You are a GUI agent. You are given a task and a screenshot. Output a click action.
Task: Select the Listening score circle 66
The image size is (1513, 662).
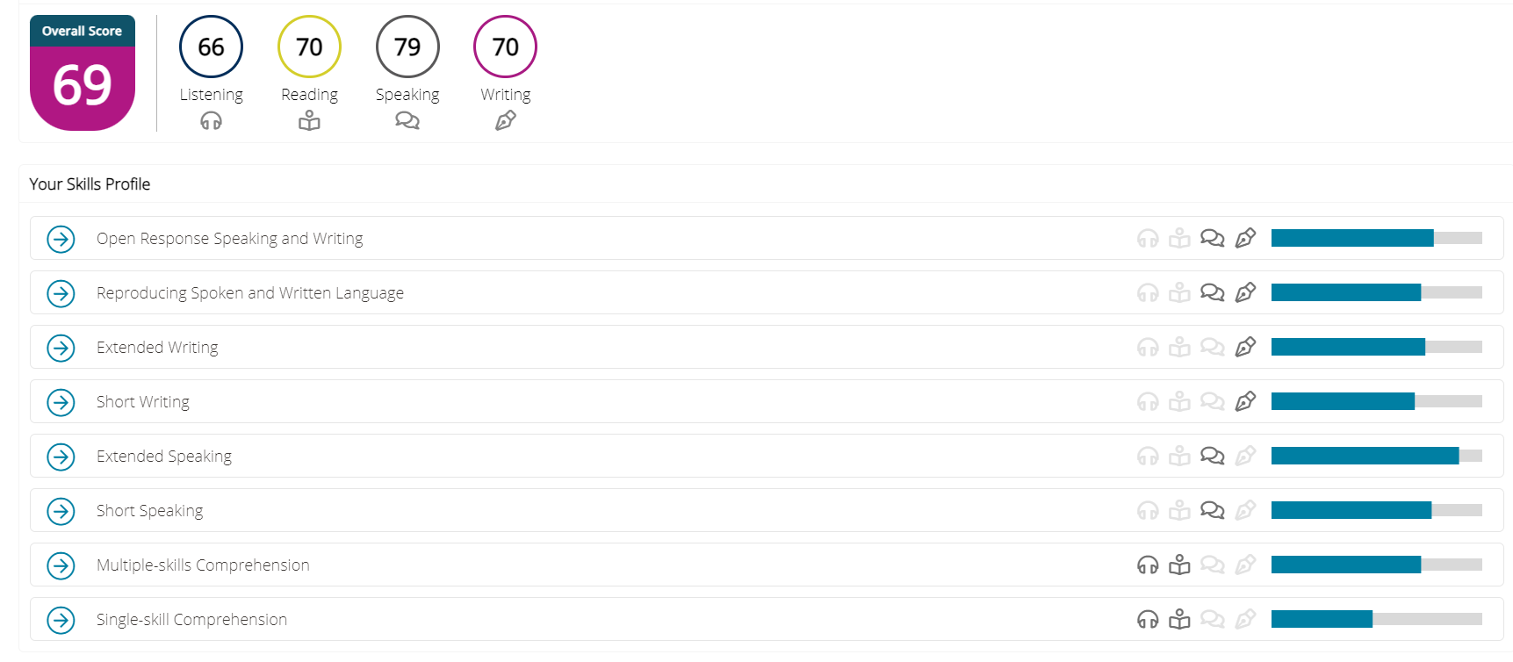click(211, 47)
